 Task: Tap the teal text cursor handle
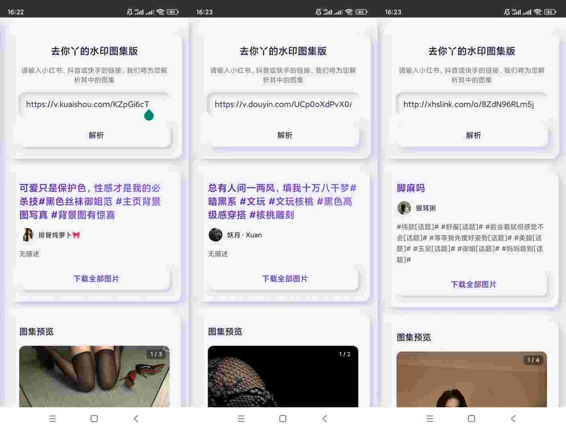149,115
